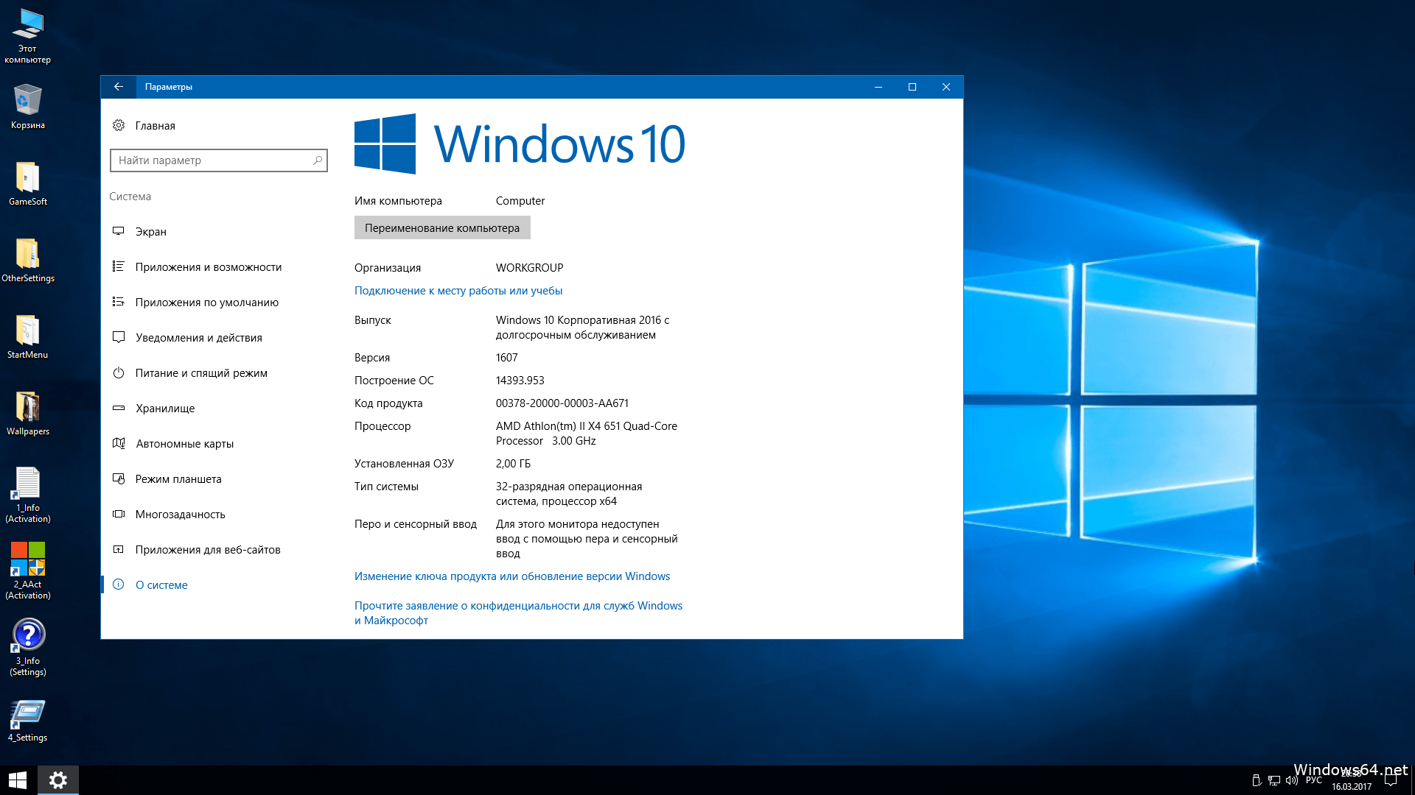The height and width of the screenshot is (795, 1415).
Task: Go to Питание и спящий режим
Action: click(200, 373)
